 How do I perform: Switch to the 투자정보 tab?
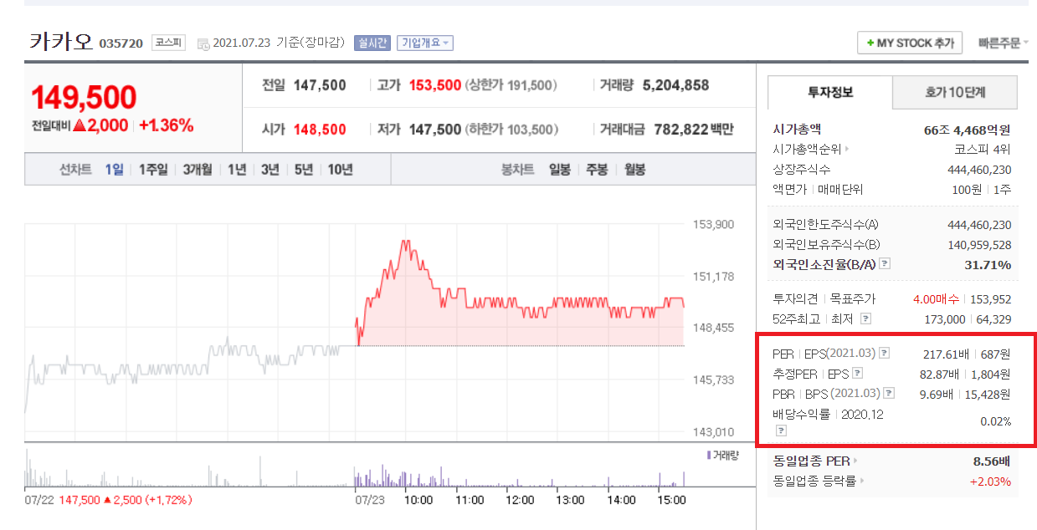(x=830, y=92)
